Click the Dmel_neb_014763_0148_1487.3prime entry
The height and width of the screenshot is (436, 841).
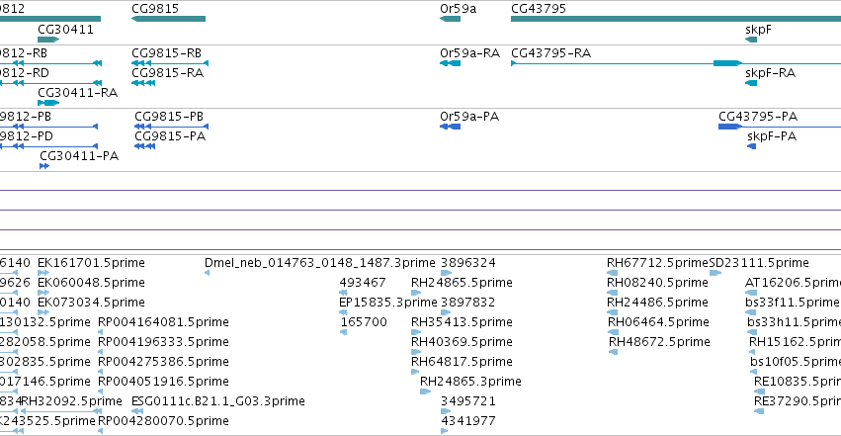pyautogui.click(x=319, y=263)
